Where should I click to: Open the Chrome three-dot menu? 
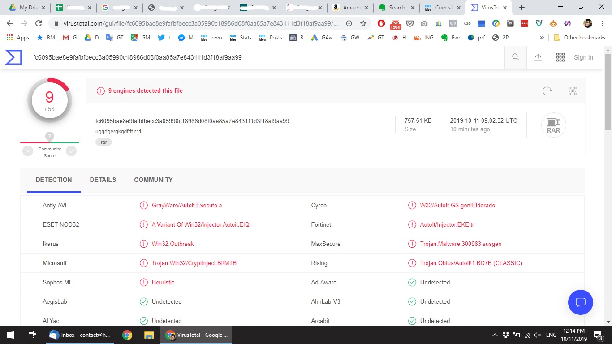click(602, 23)
